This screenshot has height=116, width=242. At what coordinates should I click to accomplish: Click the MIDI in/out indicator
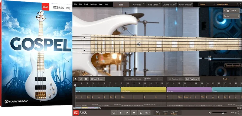coord(235,113)
